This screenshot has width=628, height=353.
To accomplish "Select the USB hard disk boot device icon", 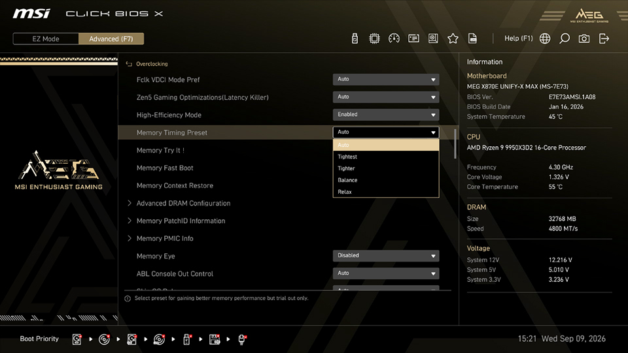I will point(131,339).
